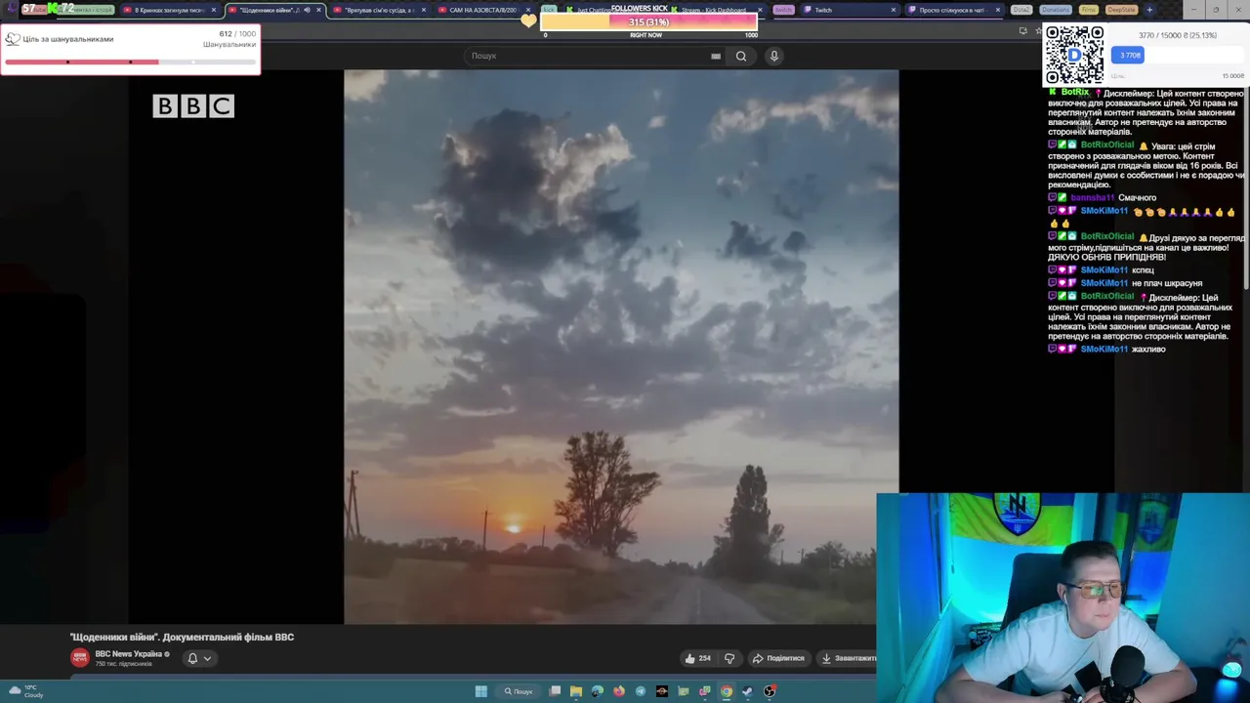The width and height of the screenshot is (1250, 703).
Task: Open the Google Chrome taskbar icon
Action: point(727,691)
